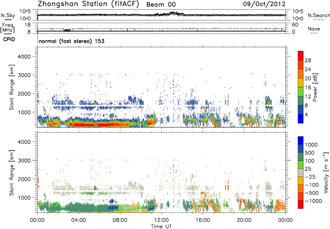
Task: Click the 28 tick on Power colorbar
Action: tap(308, 60)
